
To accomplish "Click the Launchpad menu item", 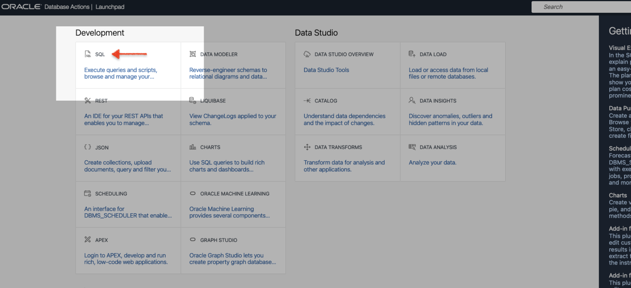I will (110, 7).
